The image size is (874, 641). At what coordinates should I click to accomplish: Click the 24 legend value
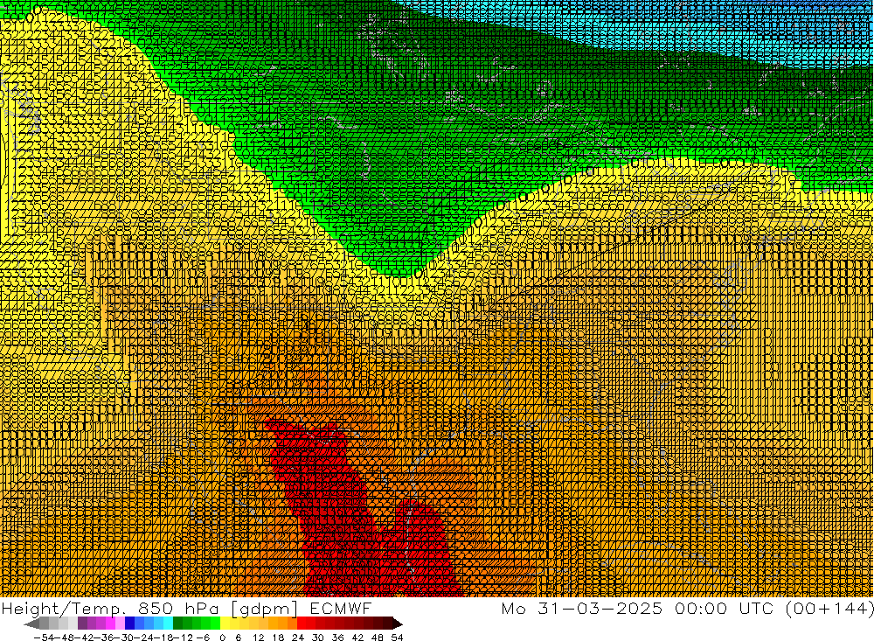[x=298, y=638]
